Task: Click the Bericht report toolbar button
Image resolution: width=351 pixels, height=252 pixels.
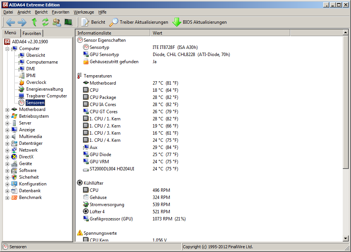Action: (x=93, y=22)
